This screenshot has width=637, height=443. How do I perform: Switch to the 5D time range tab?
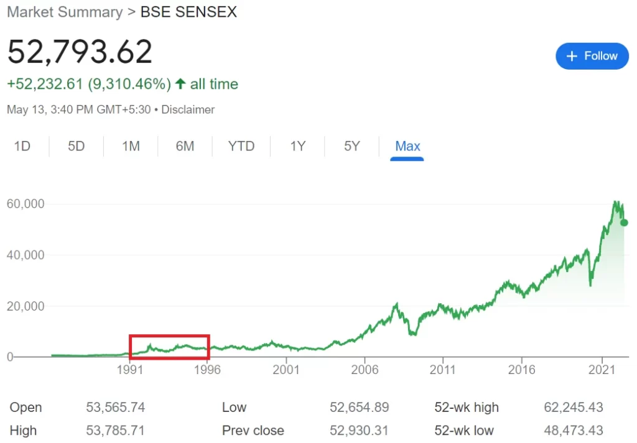click(77, 146)
